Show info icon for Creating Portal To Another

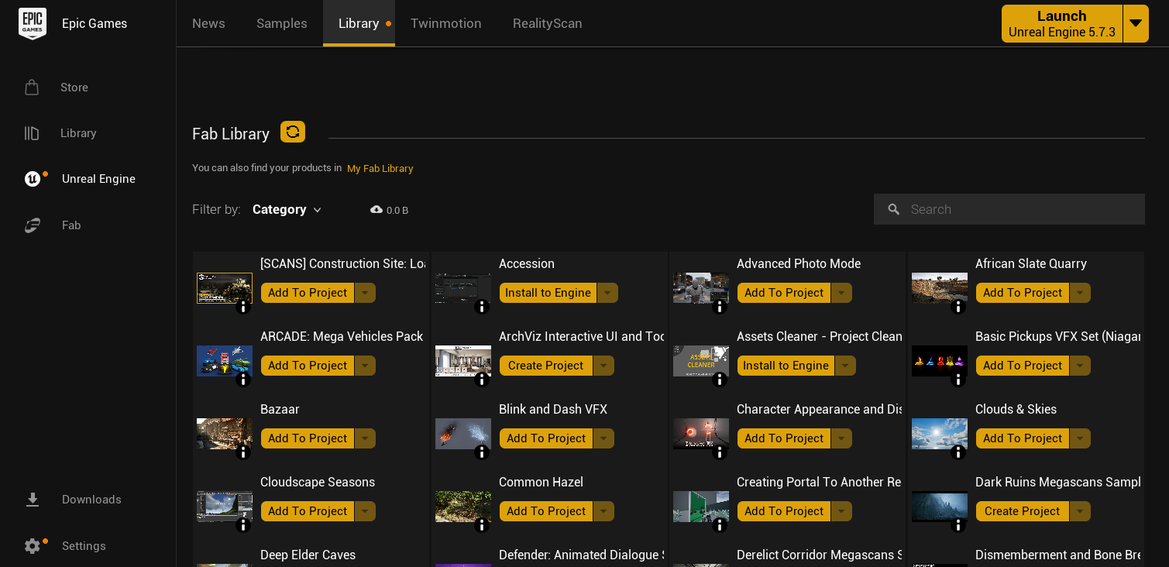[720, 525]
